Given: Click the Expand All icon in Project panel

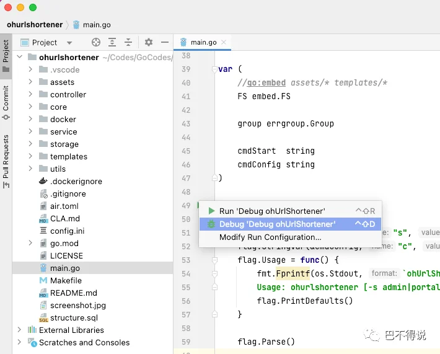Looking at the screenshot, I should pos(112,42).
